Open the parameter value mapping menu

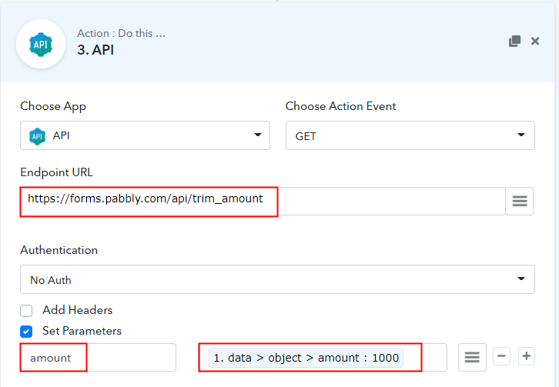(x=472, y=357)
